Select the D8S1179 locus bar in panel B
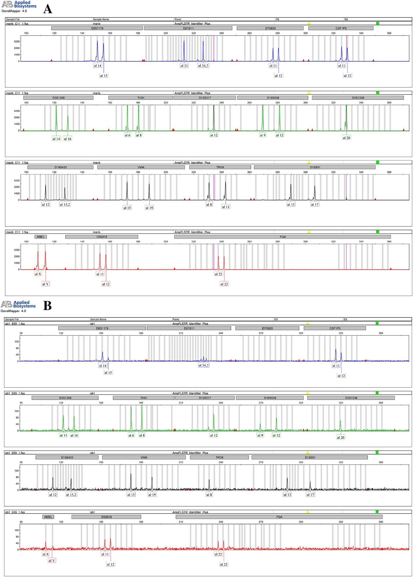 pyautogui.click(x=102, y=328)
